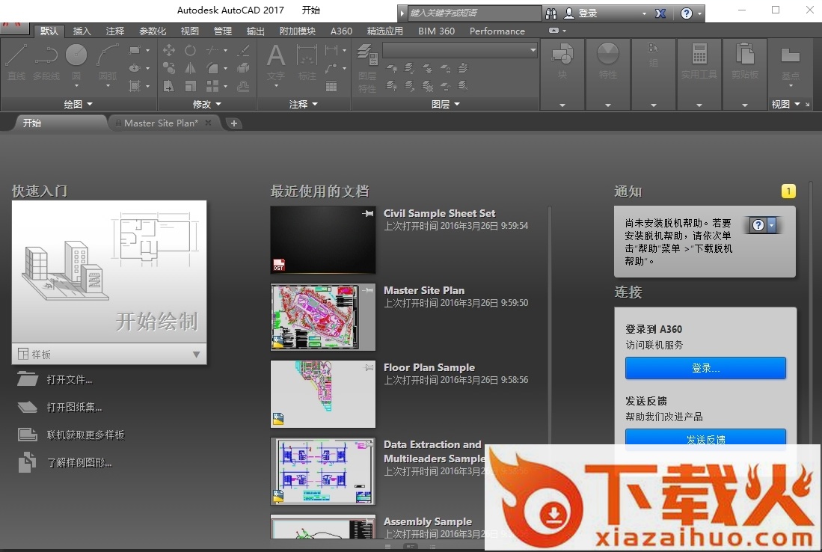Image resolution: width=822 pixels, height=552 pixels.
Task: Click the Offset tool icon
Action: click(243, 86)
